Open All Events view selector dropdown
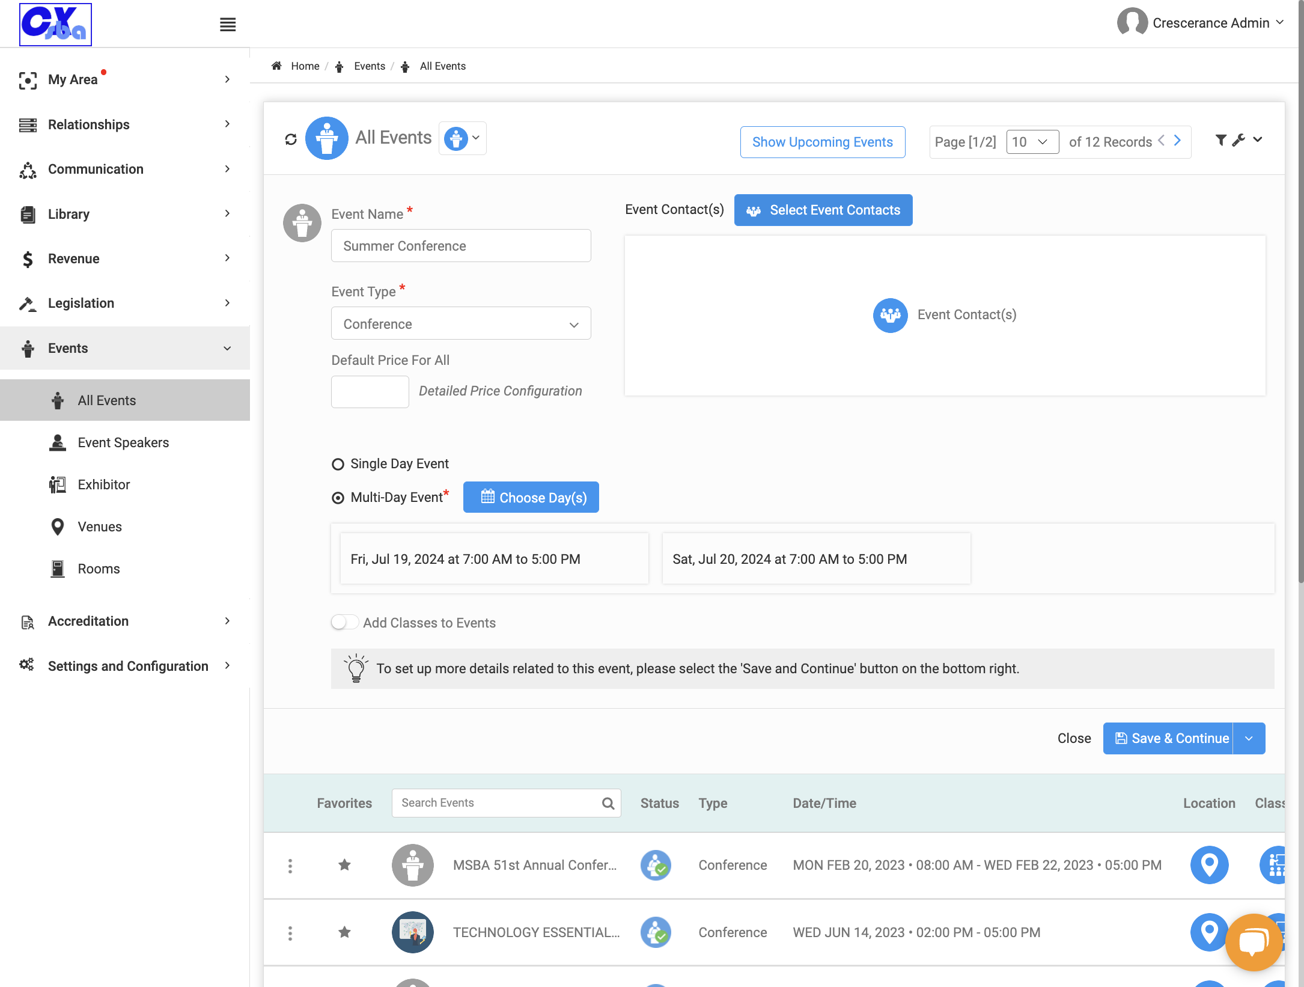The height and width of the screenshot is (987, 1304). [x=463, y=138]
